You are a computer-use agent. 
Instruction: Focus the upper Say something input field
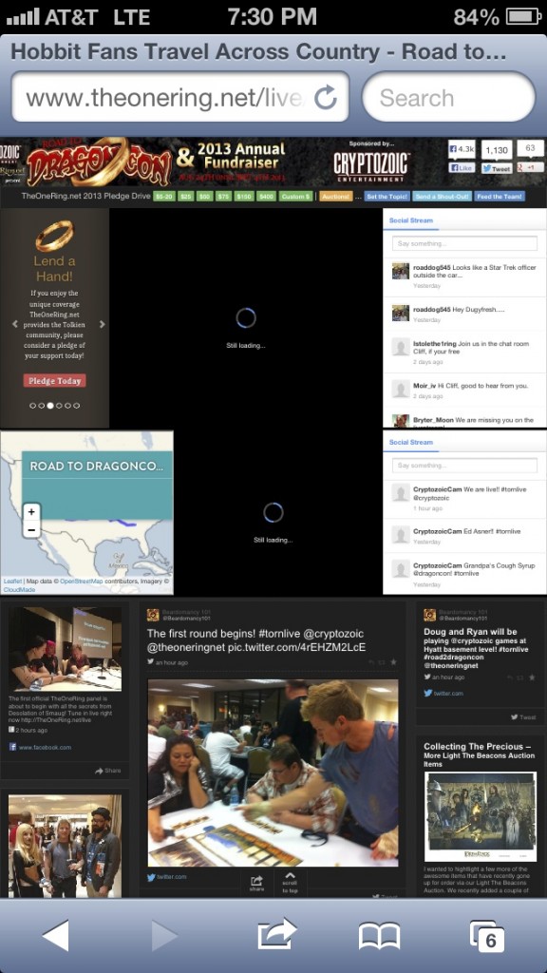tap(464, 243)
